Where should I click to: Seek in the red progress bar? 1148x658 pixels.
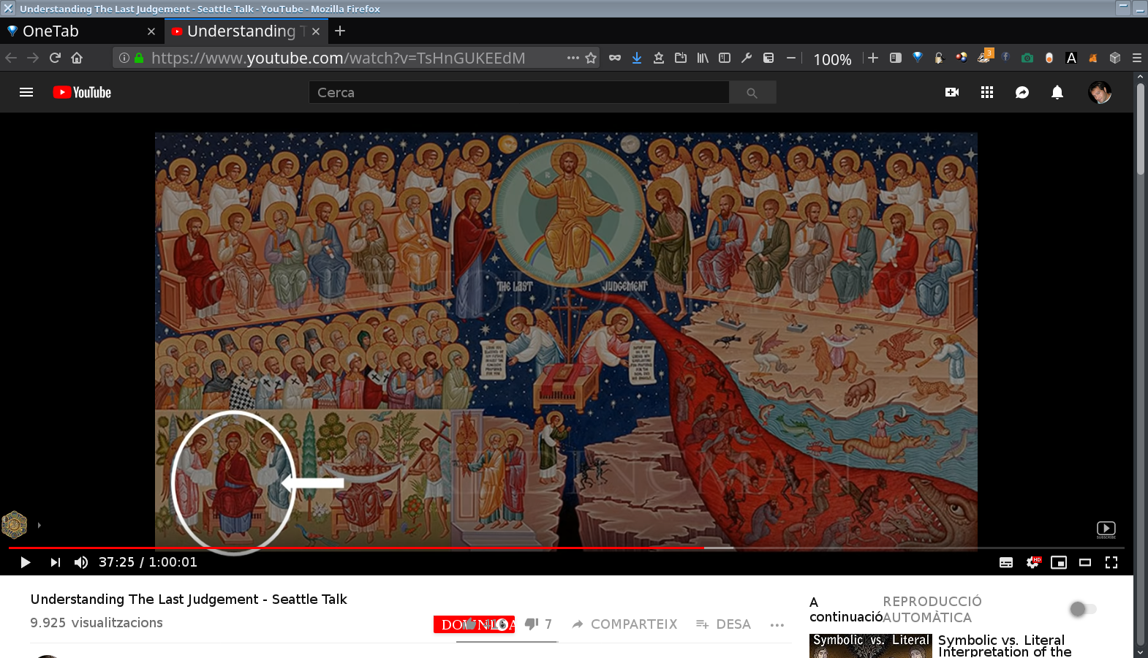567,548
